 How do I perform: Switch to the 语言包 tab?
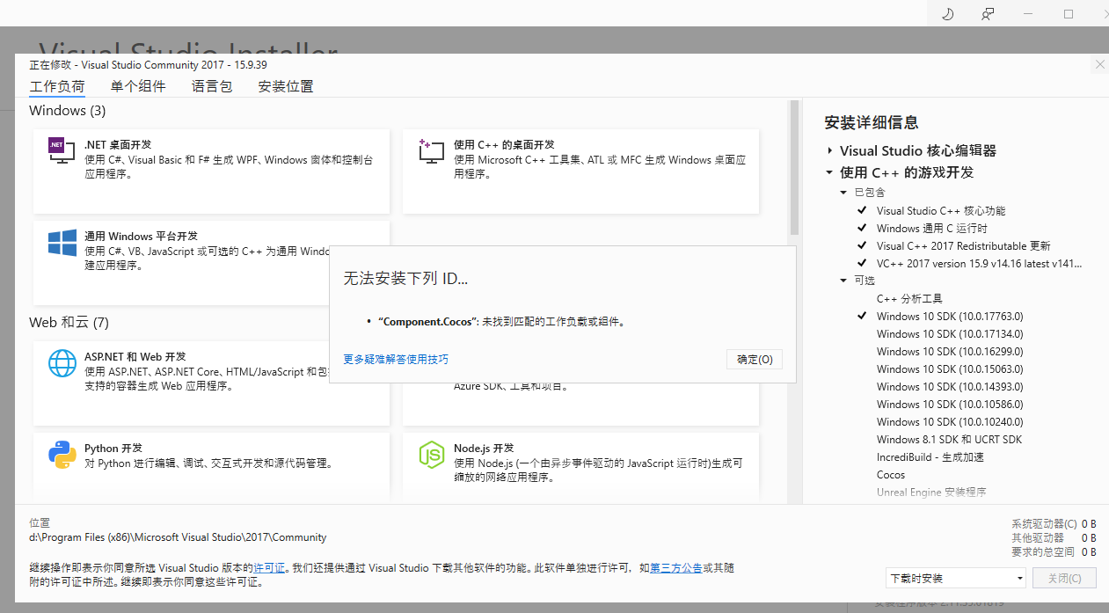[x=212, y=86]
